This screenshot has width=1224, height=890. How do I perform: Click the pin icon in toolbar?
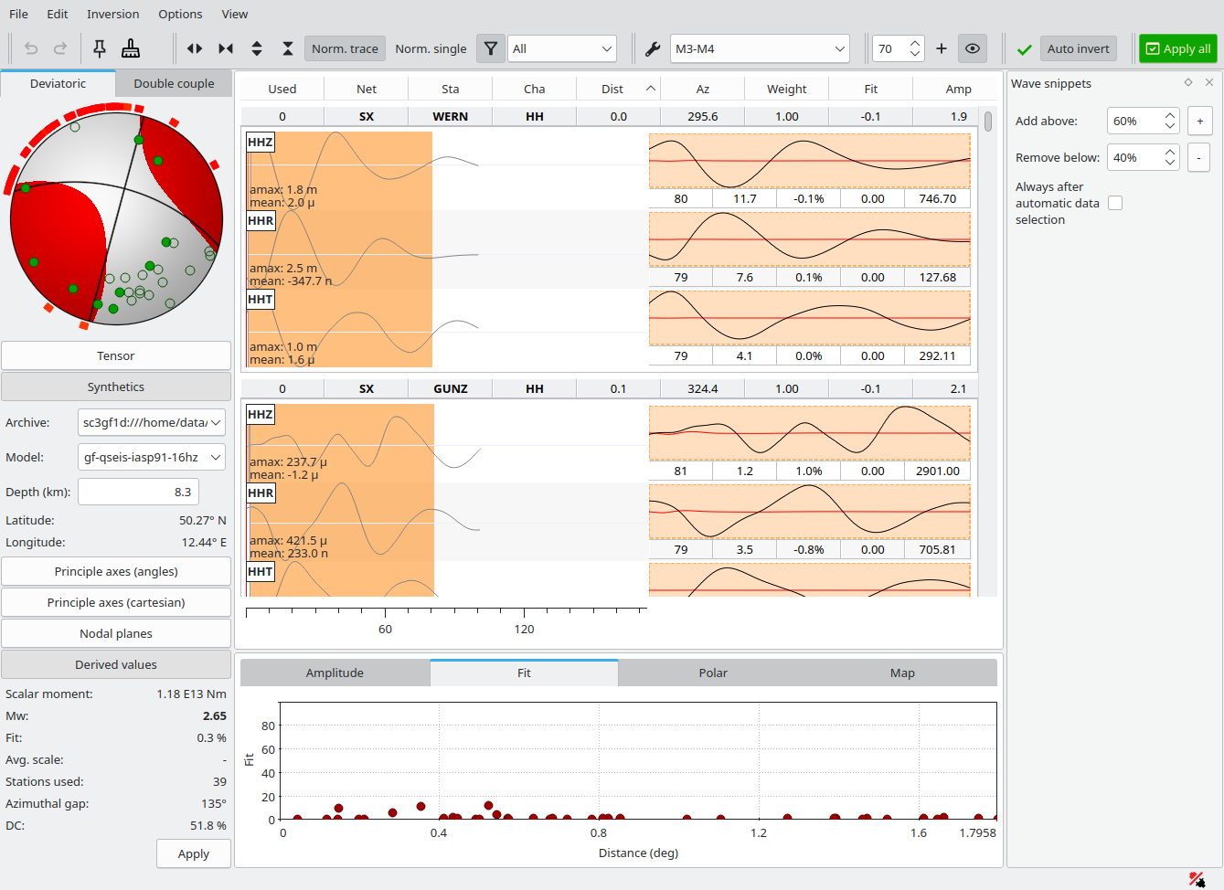pyautogui.click(x=100, y=48)
